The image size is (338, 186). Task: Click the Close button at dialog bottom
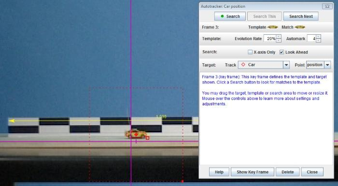[x=312, y=172]
